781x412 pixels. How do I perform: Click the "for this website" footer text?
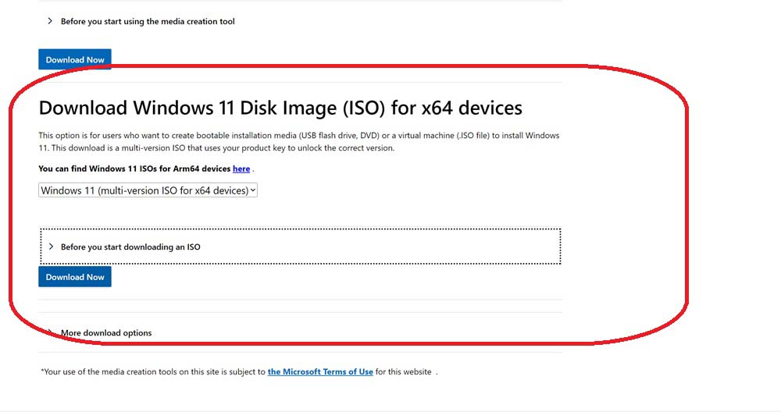404,372
